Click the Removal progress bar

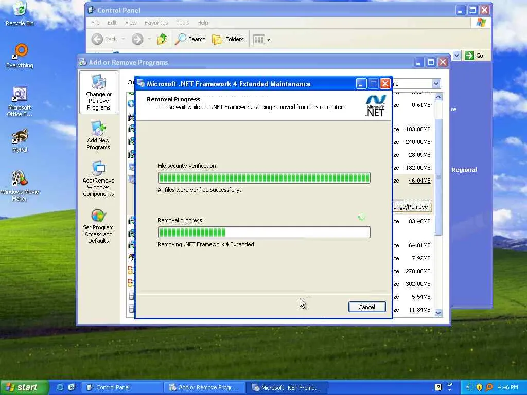click(264, 232)
